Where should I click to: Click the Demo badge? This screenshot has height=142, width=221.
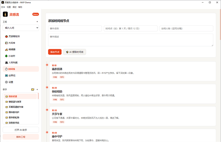click(36, 14)
